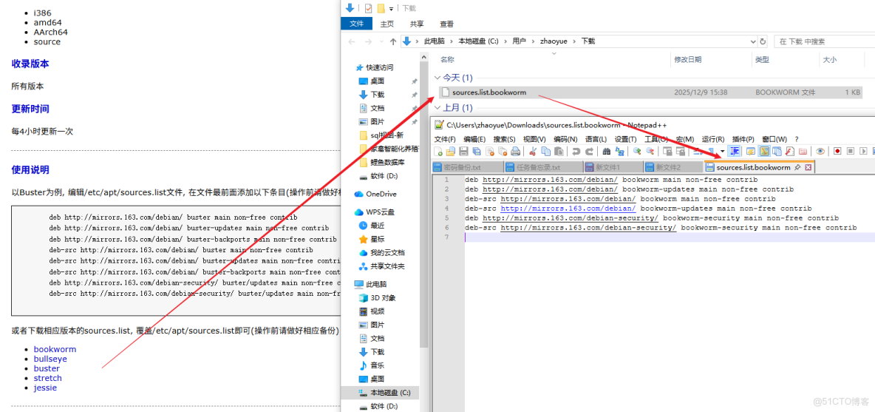Click the Stop recording macro icon
875x412 pixels.
click(851, 152)
